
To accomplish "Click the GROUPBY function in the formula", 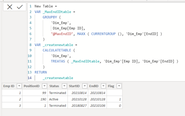I will pos(50,17).
